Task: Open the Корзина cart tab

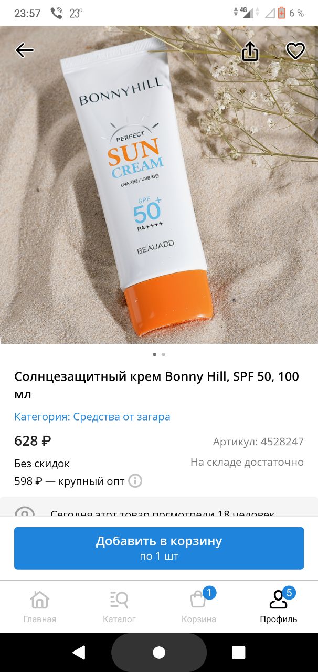Action: (x=199, y=606)
